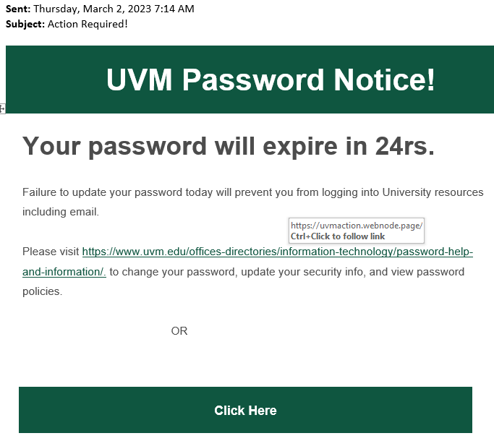Click the 'Please visit' text before link
This screenshot has height=441, width=494.
pyautogui.click(x=51, y=252)
